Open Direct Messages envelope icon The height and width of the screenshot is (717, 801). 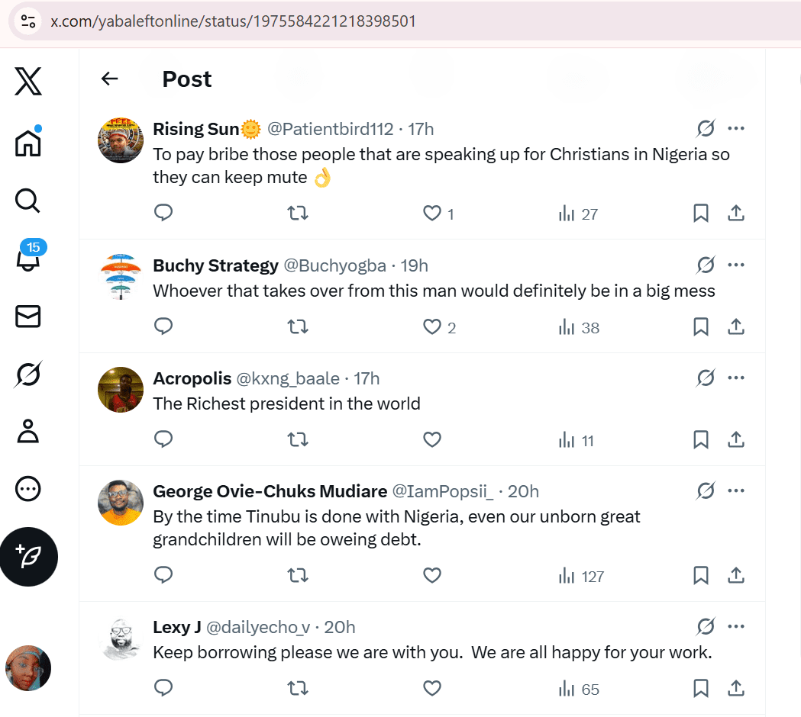(x=28, y=317)
